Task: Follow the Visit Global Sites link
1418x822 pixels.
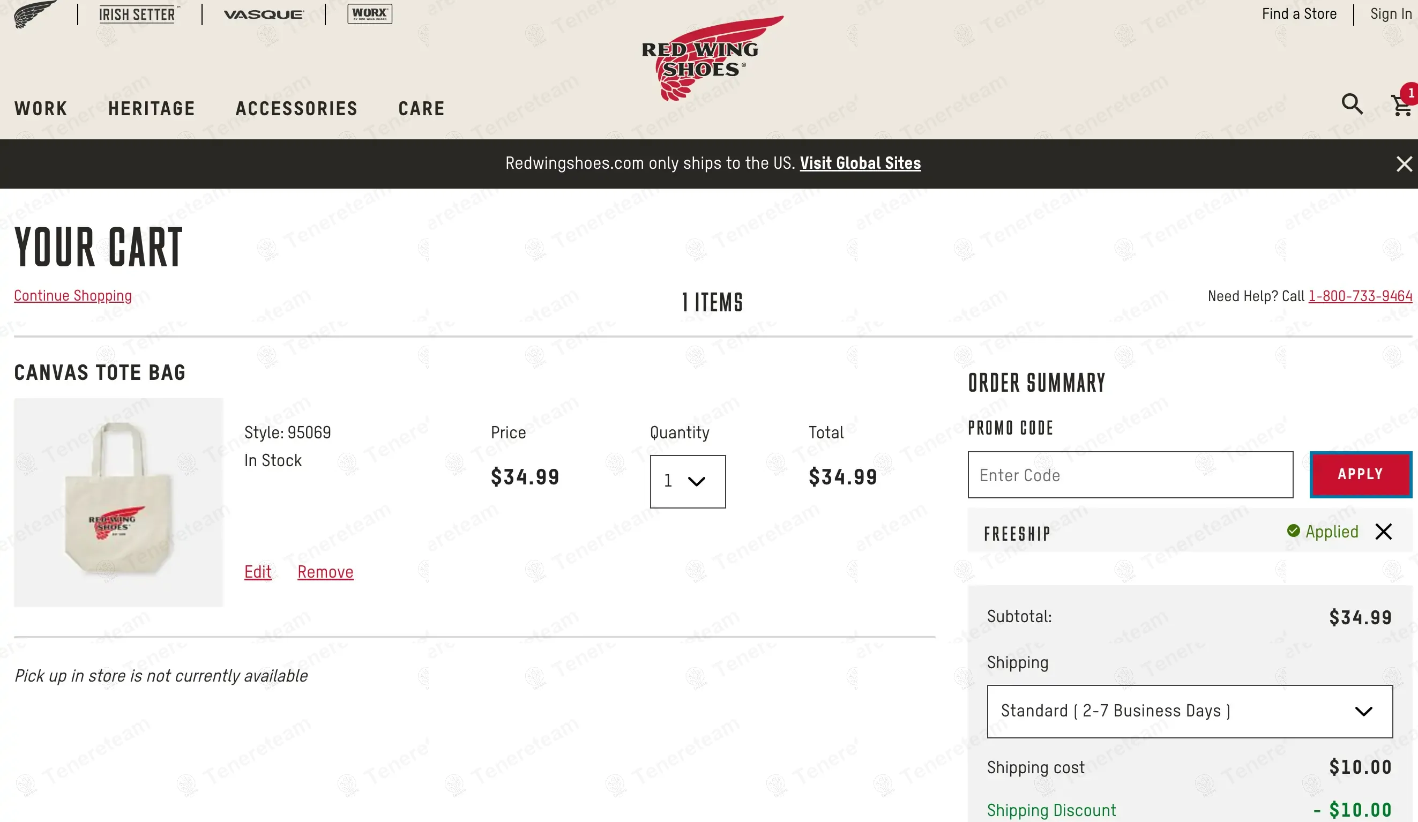Action: tap(860, 164)
